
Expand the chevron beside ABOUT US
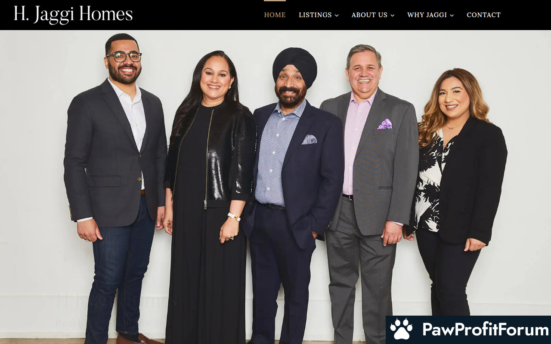click(393, 15)
